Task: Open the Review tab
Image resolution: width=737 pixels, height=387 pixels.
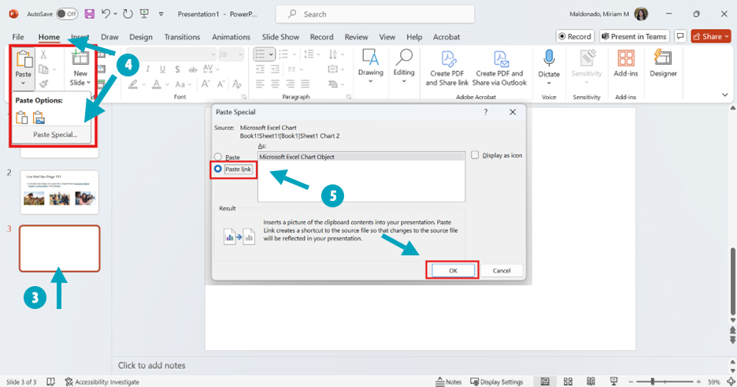Action: 356,37
